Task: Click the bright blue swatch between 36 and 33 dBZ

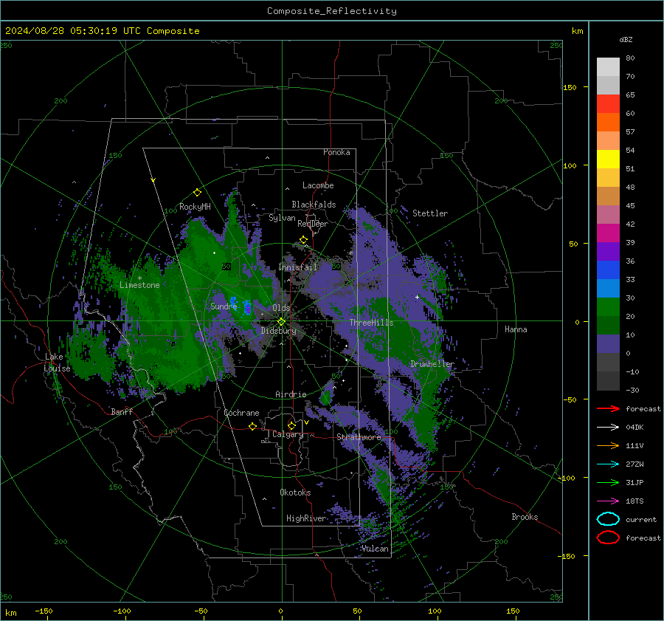Action: (608, 270)
